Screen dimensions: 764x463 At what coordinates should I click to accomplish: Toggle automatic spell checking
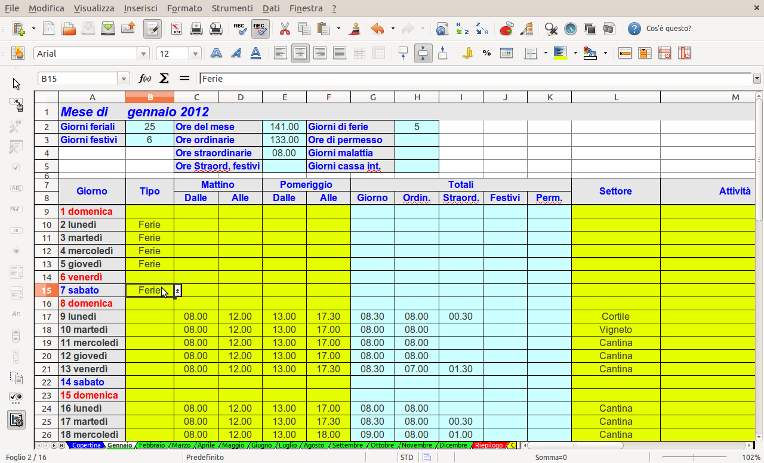(260, 29)
